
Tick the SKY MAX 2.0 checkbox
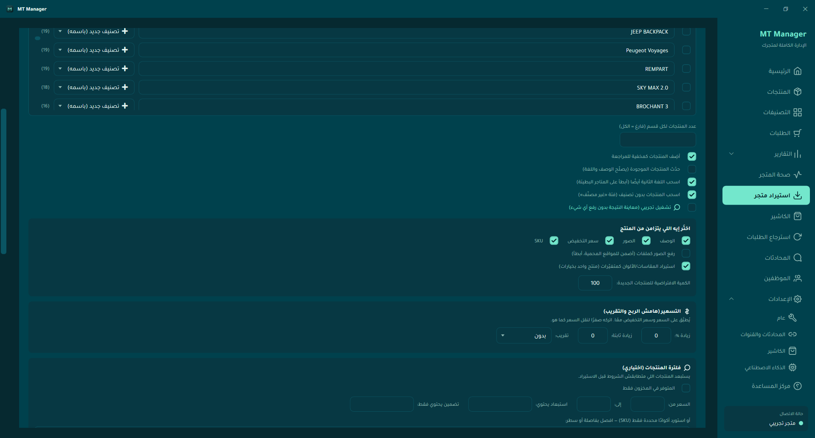point(686,87)
